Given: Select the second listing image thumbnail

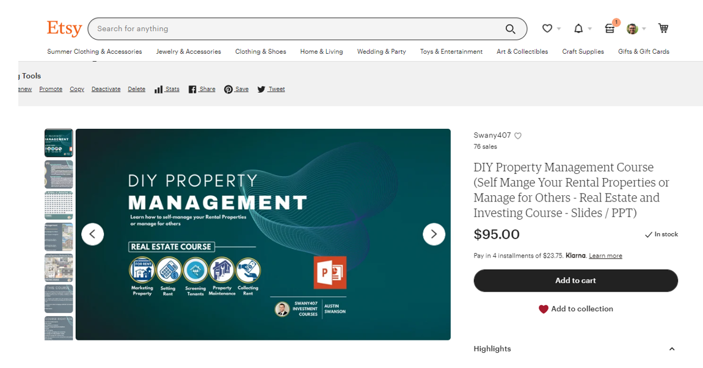Looking at the screenshot, I should tap(59, 175).
